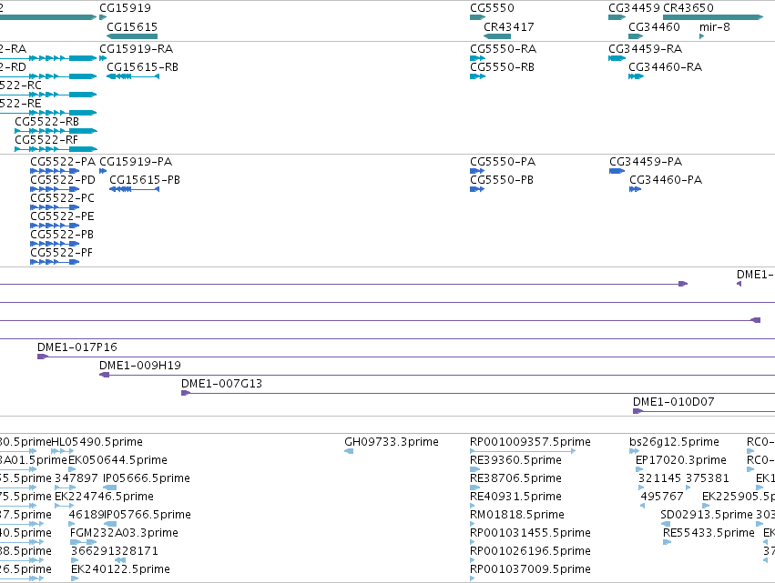Click transcript CG15919-RA

point(137,49)
